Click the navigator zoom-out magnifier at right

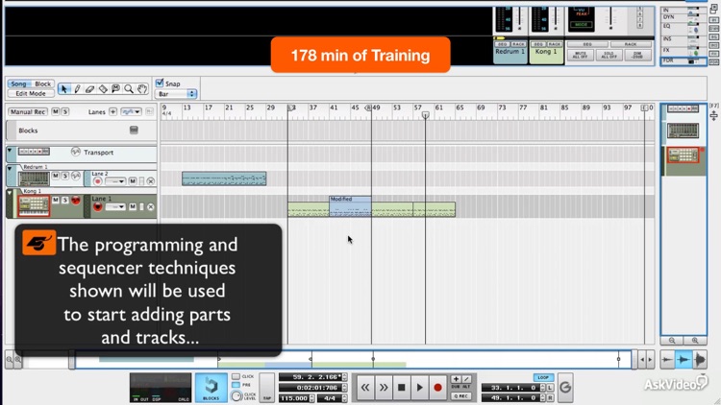[x=672, y=341]
